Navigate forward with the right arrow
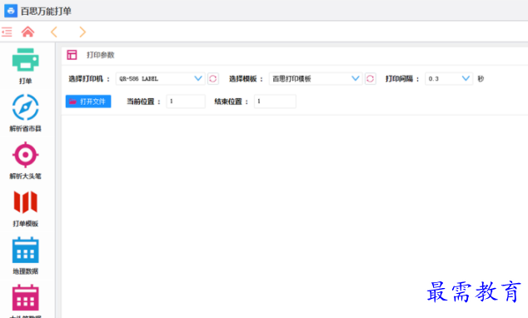Viewport: 528px width, 318px height. click(82, 32)
